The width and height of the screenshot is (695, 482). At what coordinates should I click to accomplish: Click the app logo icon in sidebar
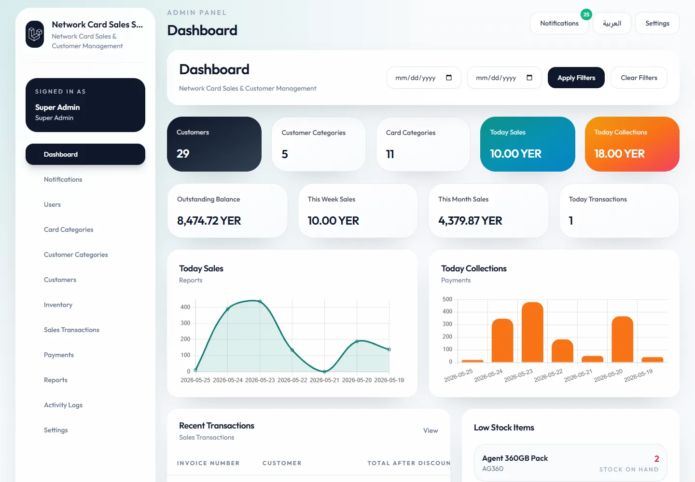[x=35, y=34]
